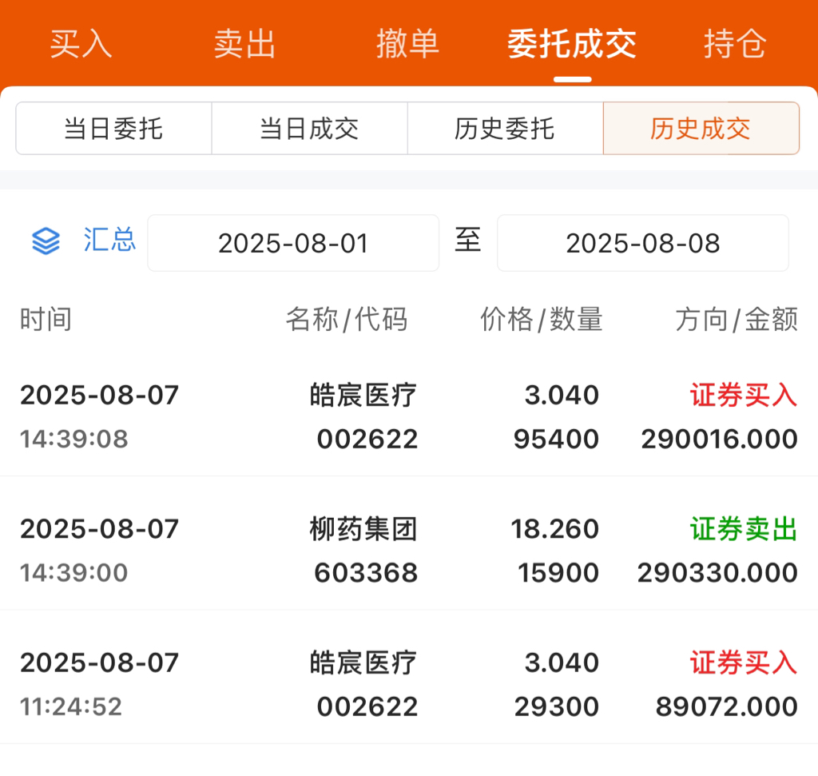Open the 持仓 tab
Image resolution: width=818 pixels, height=776 pixels.
(735, 43)
